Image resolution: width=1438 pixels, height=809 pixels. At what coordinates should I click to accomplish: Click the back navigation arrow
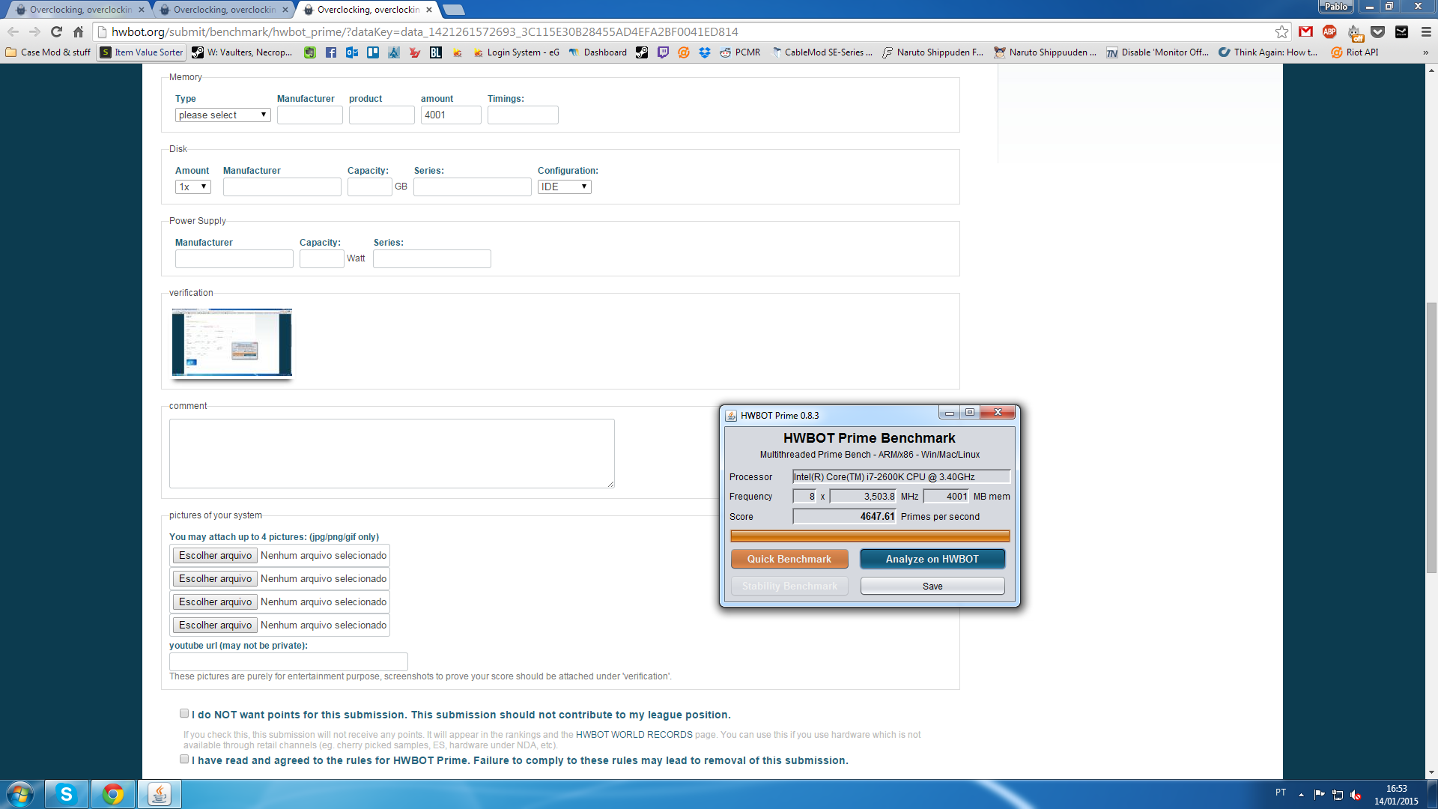click(13, 31)
